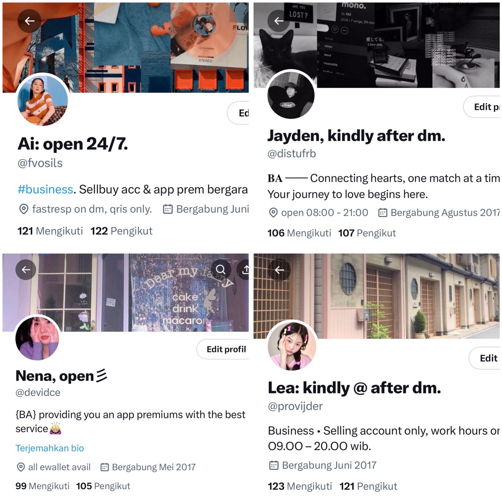Viewport: 502px width, 502px height.
Task: Tap back arrow on Nena's profile header
Action: [26, 270]
